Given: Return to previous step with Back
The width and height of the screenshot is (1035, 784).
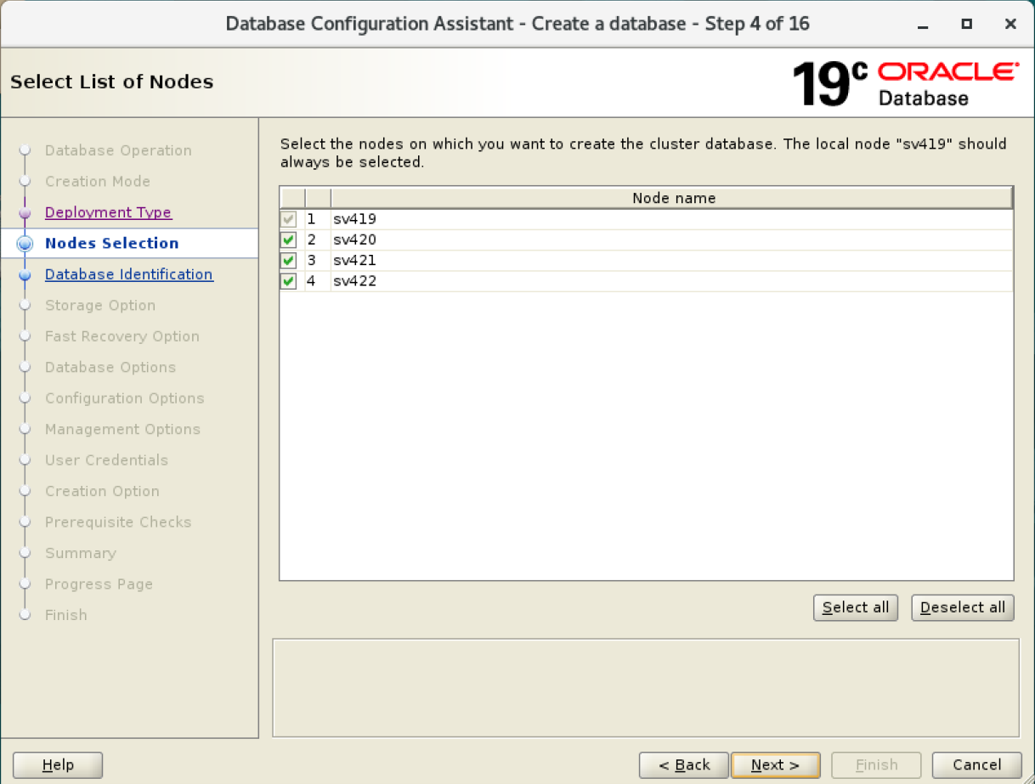Looking at the screenshot, I should tap(684, 765).
